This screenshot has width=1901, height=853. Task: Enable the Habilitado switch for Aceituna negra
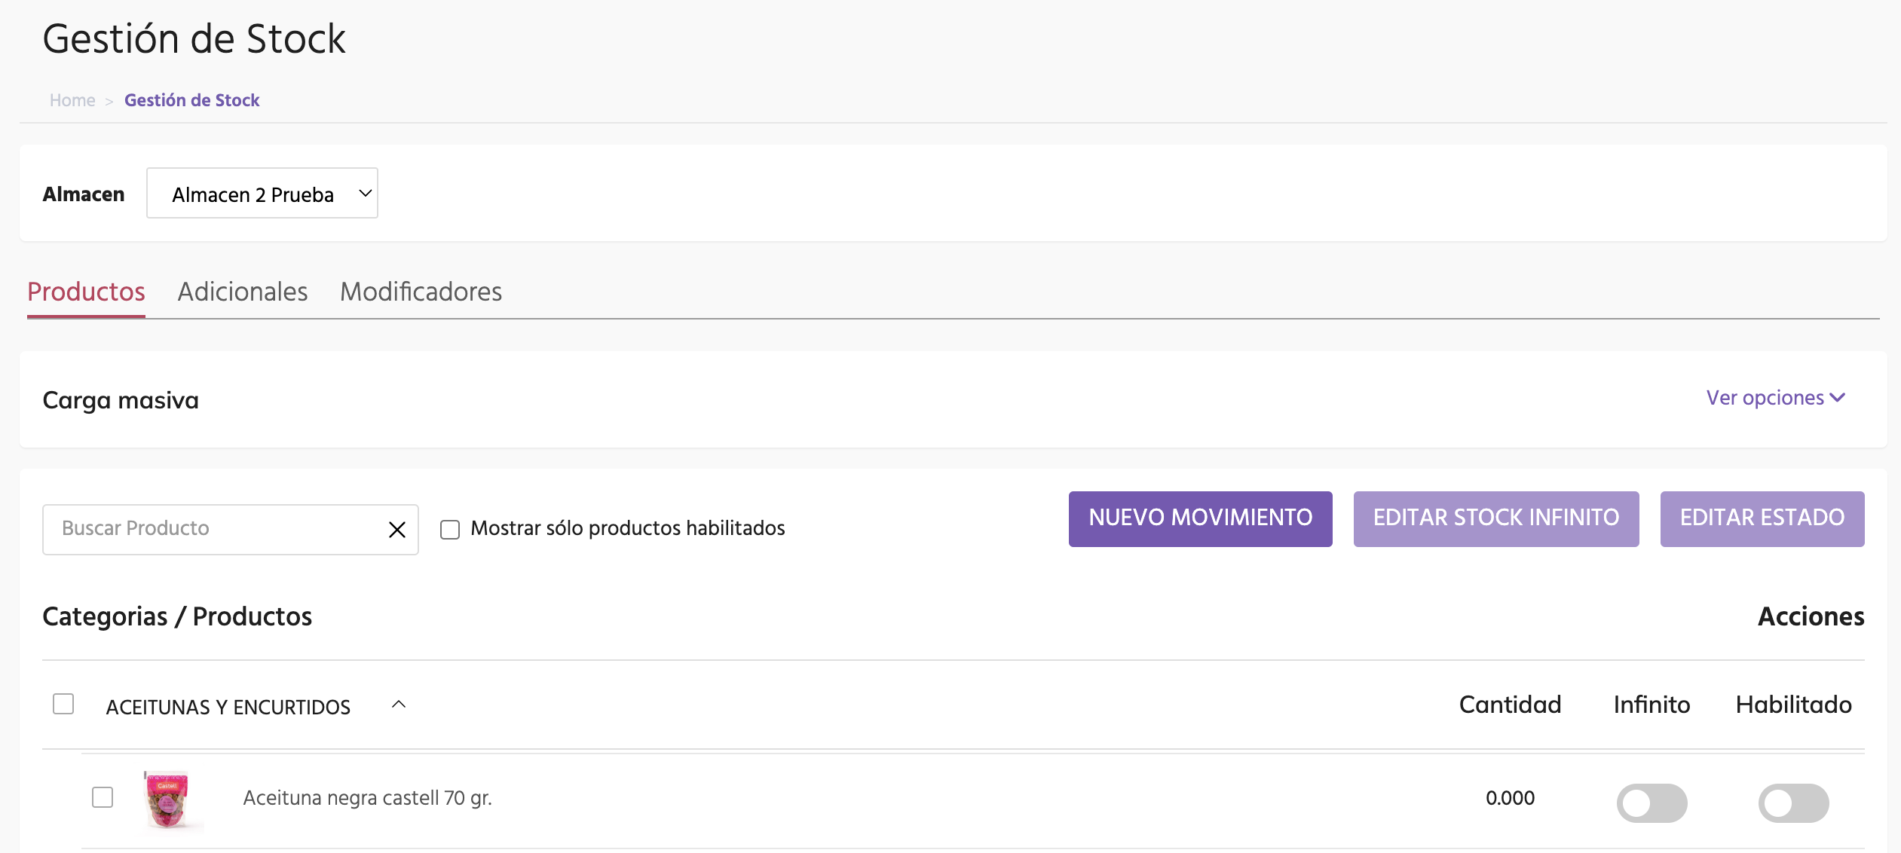tap(1792, 803)
